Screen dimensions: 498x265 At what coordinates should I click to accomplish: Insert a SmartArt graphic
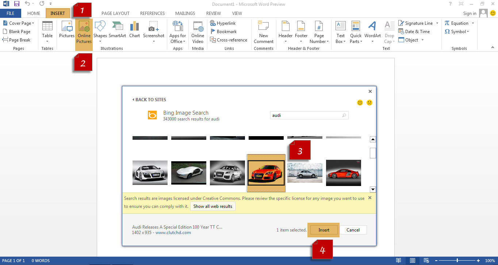click(117, 29)
